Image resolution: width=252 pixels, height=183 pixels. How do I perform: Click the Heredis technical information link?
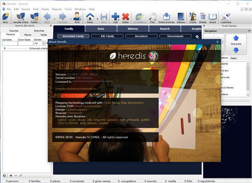pyautogui.click(x=76, y=89)
